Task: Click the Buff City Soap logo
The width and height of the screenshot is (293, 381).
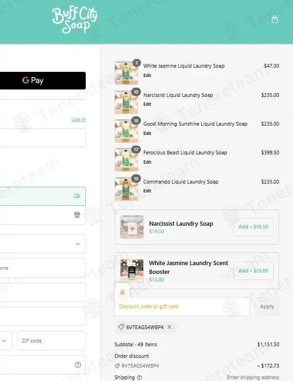Action: click(75, 21)
